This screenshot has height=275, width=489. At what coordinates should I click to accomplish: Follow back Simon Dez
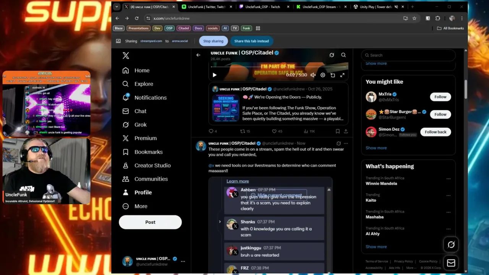(436, 132)
